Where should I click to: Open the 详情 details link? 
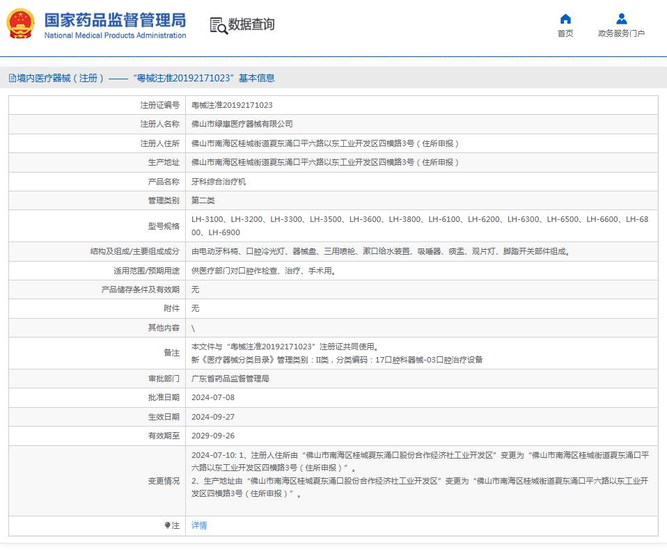198,525
